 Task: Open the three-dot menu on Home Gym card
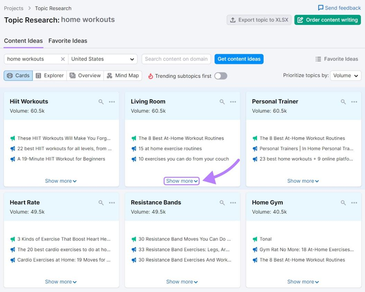(354, 203)
